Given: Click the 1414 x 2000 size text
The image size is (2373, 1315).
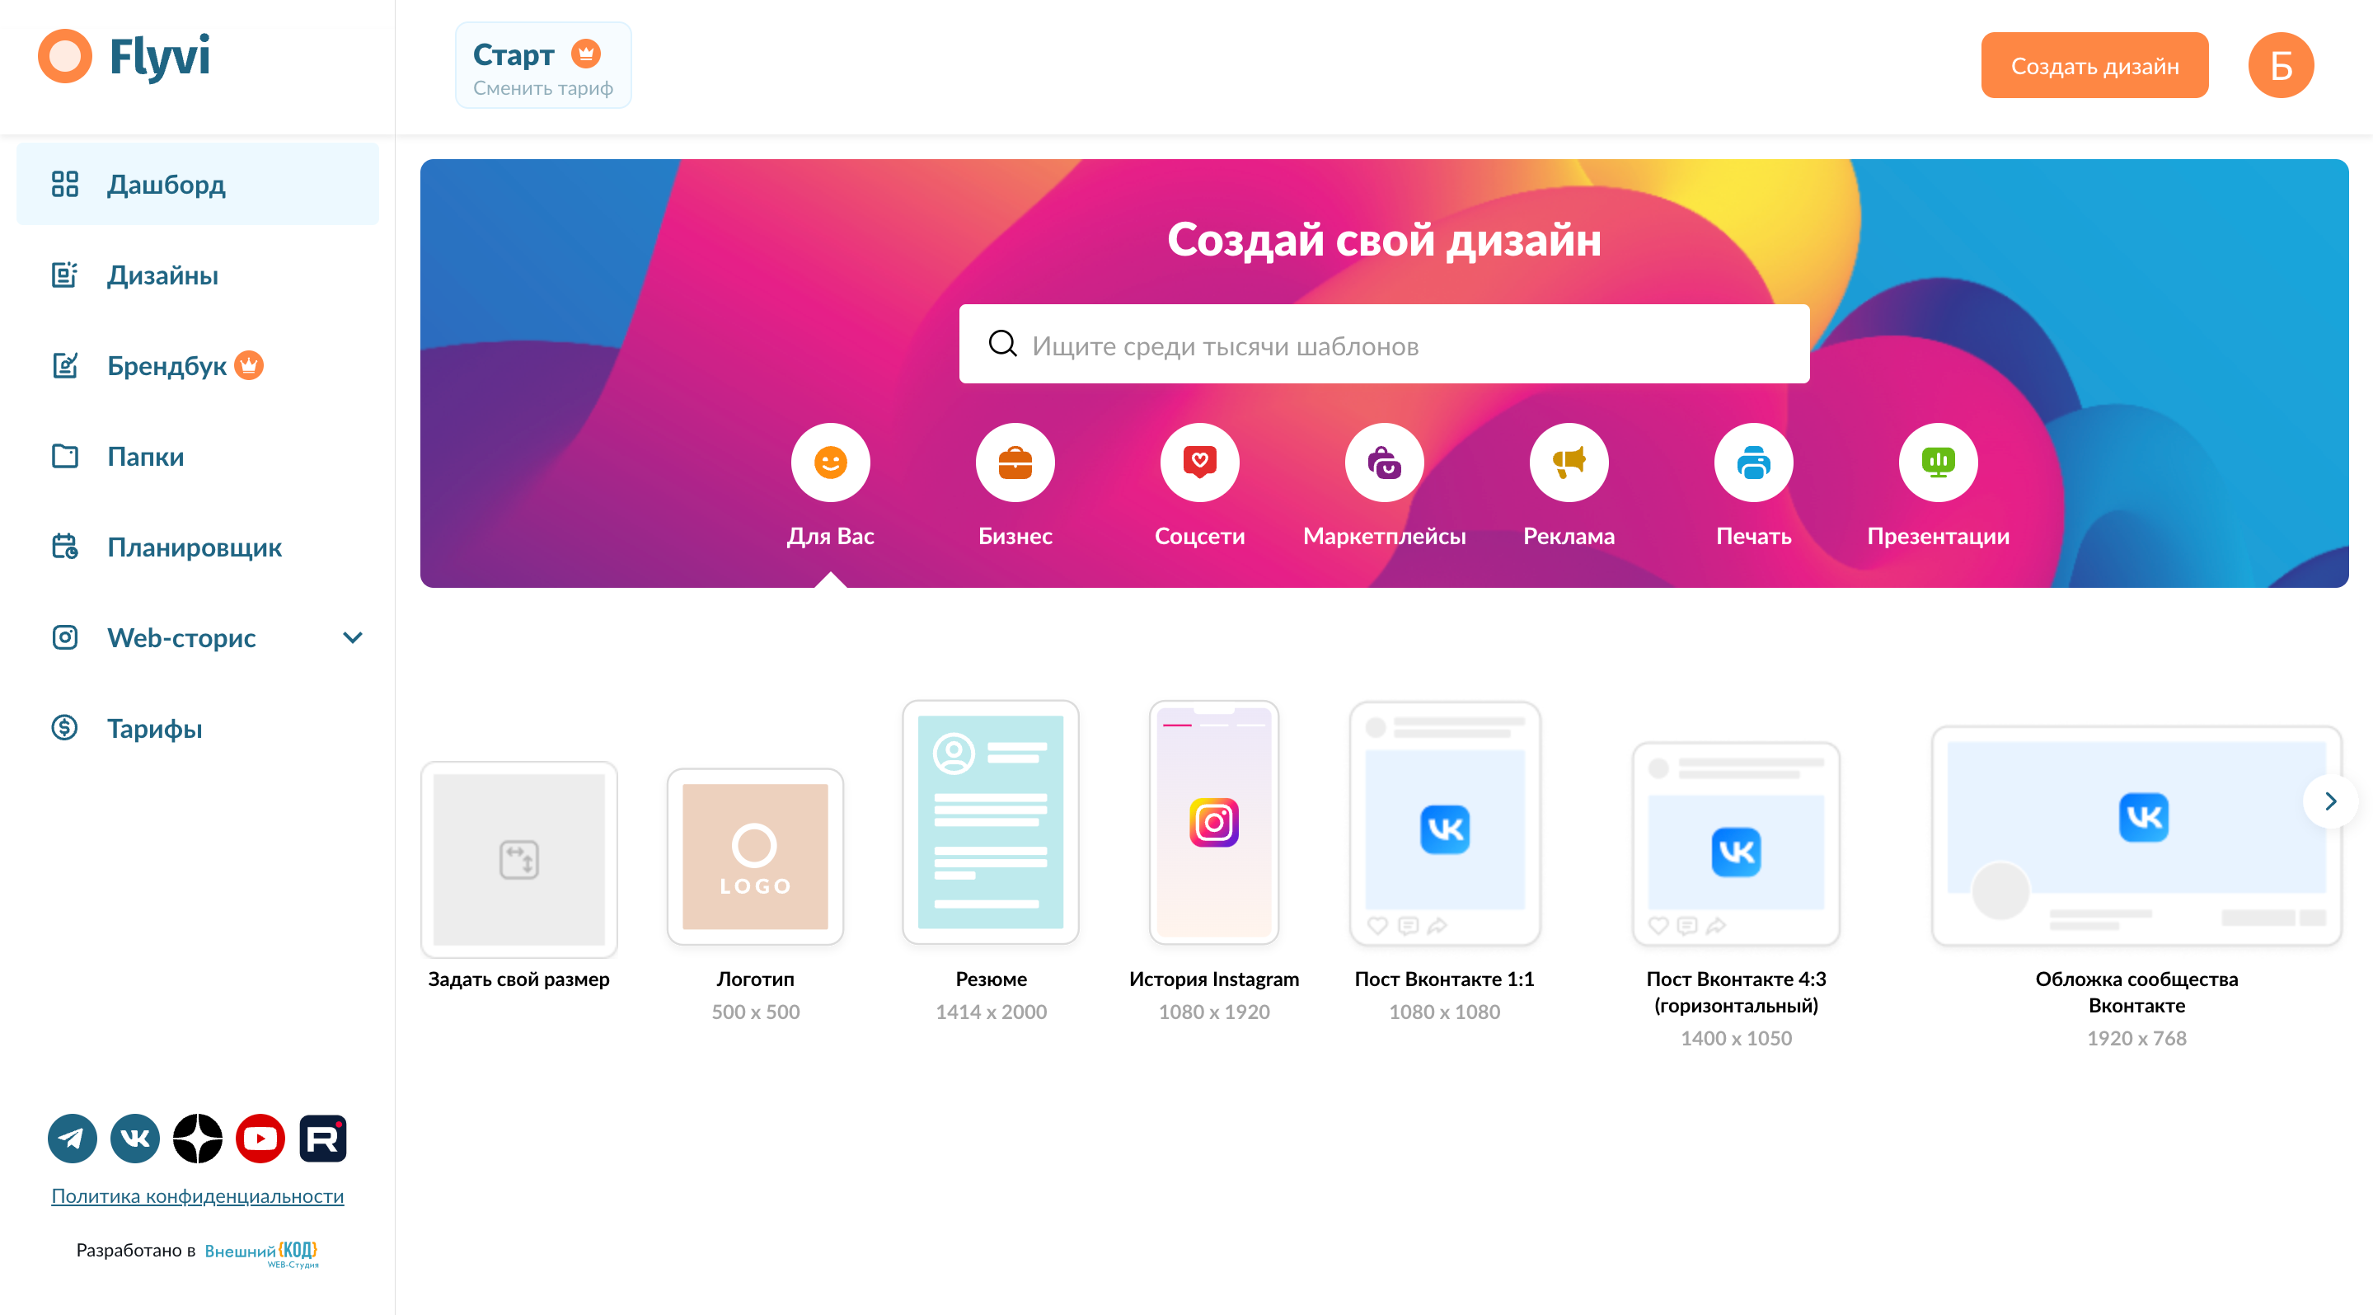Looking at the screenshot, I should [990, 1012].
